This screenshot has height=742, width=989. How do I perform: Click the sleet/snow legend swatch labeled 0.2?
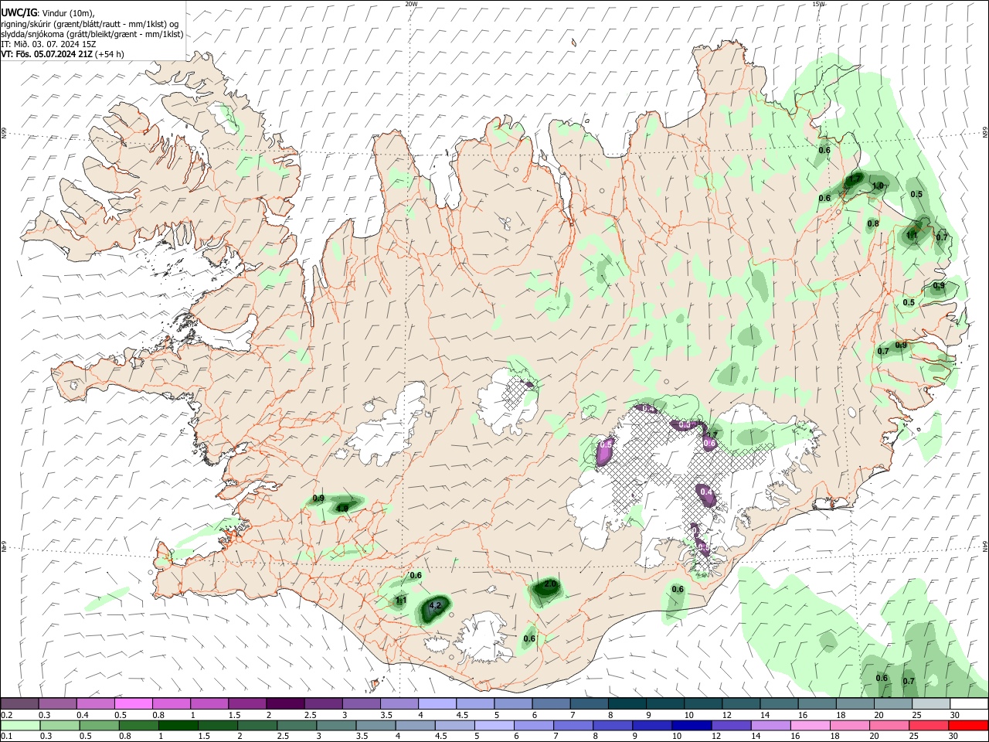(x=19, y=703)
